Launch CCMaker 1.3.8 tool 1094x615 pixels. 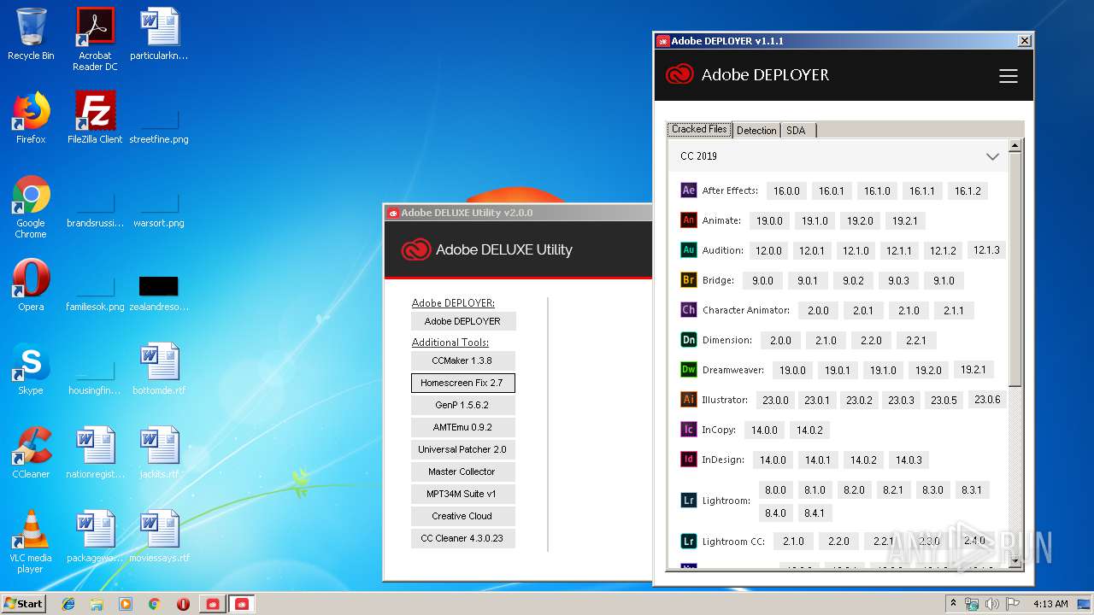click(x=462, y=360)
